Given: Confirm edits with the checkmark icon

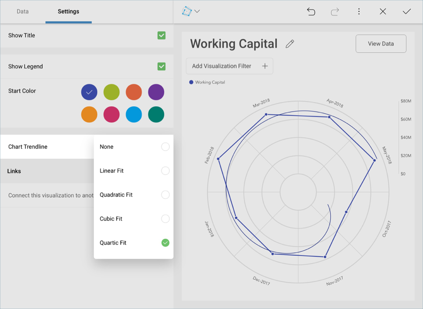Looking at the screenshot, I should pyautogui.click(x=407, y=12).
